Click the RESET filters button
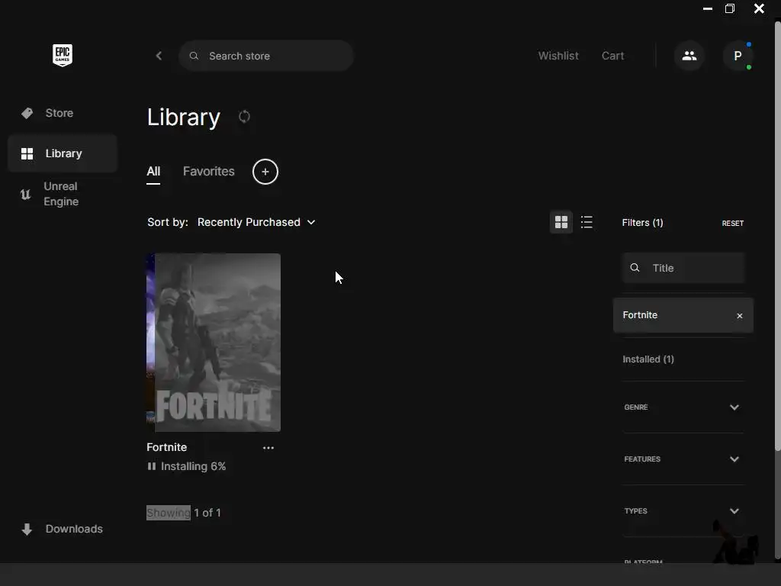The width and height of the screenshot is (781, 586). pos(732,224)
